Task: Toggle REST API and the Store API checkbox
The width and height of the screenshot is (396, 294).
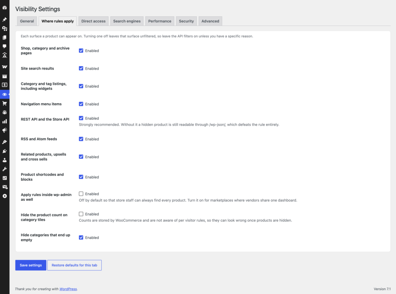Action: point(81,118)
